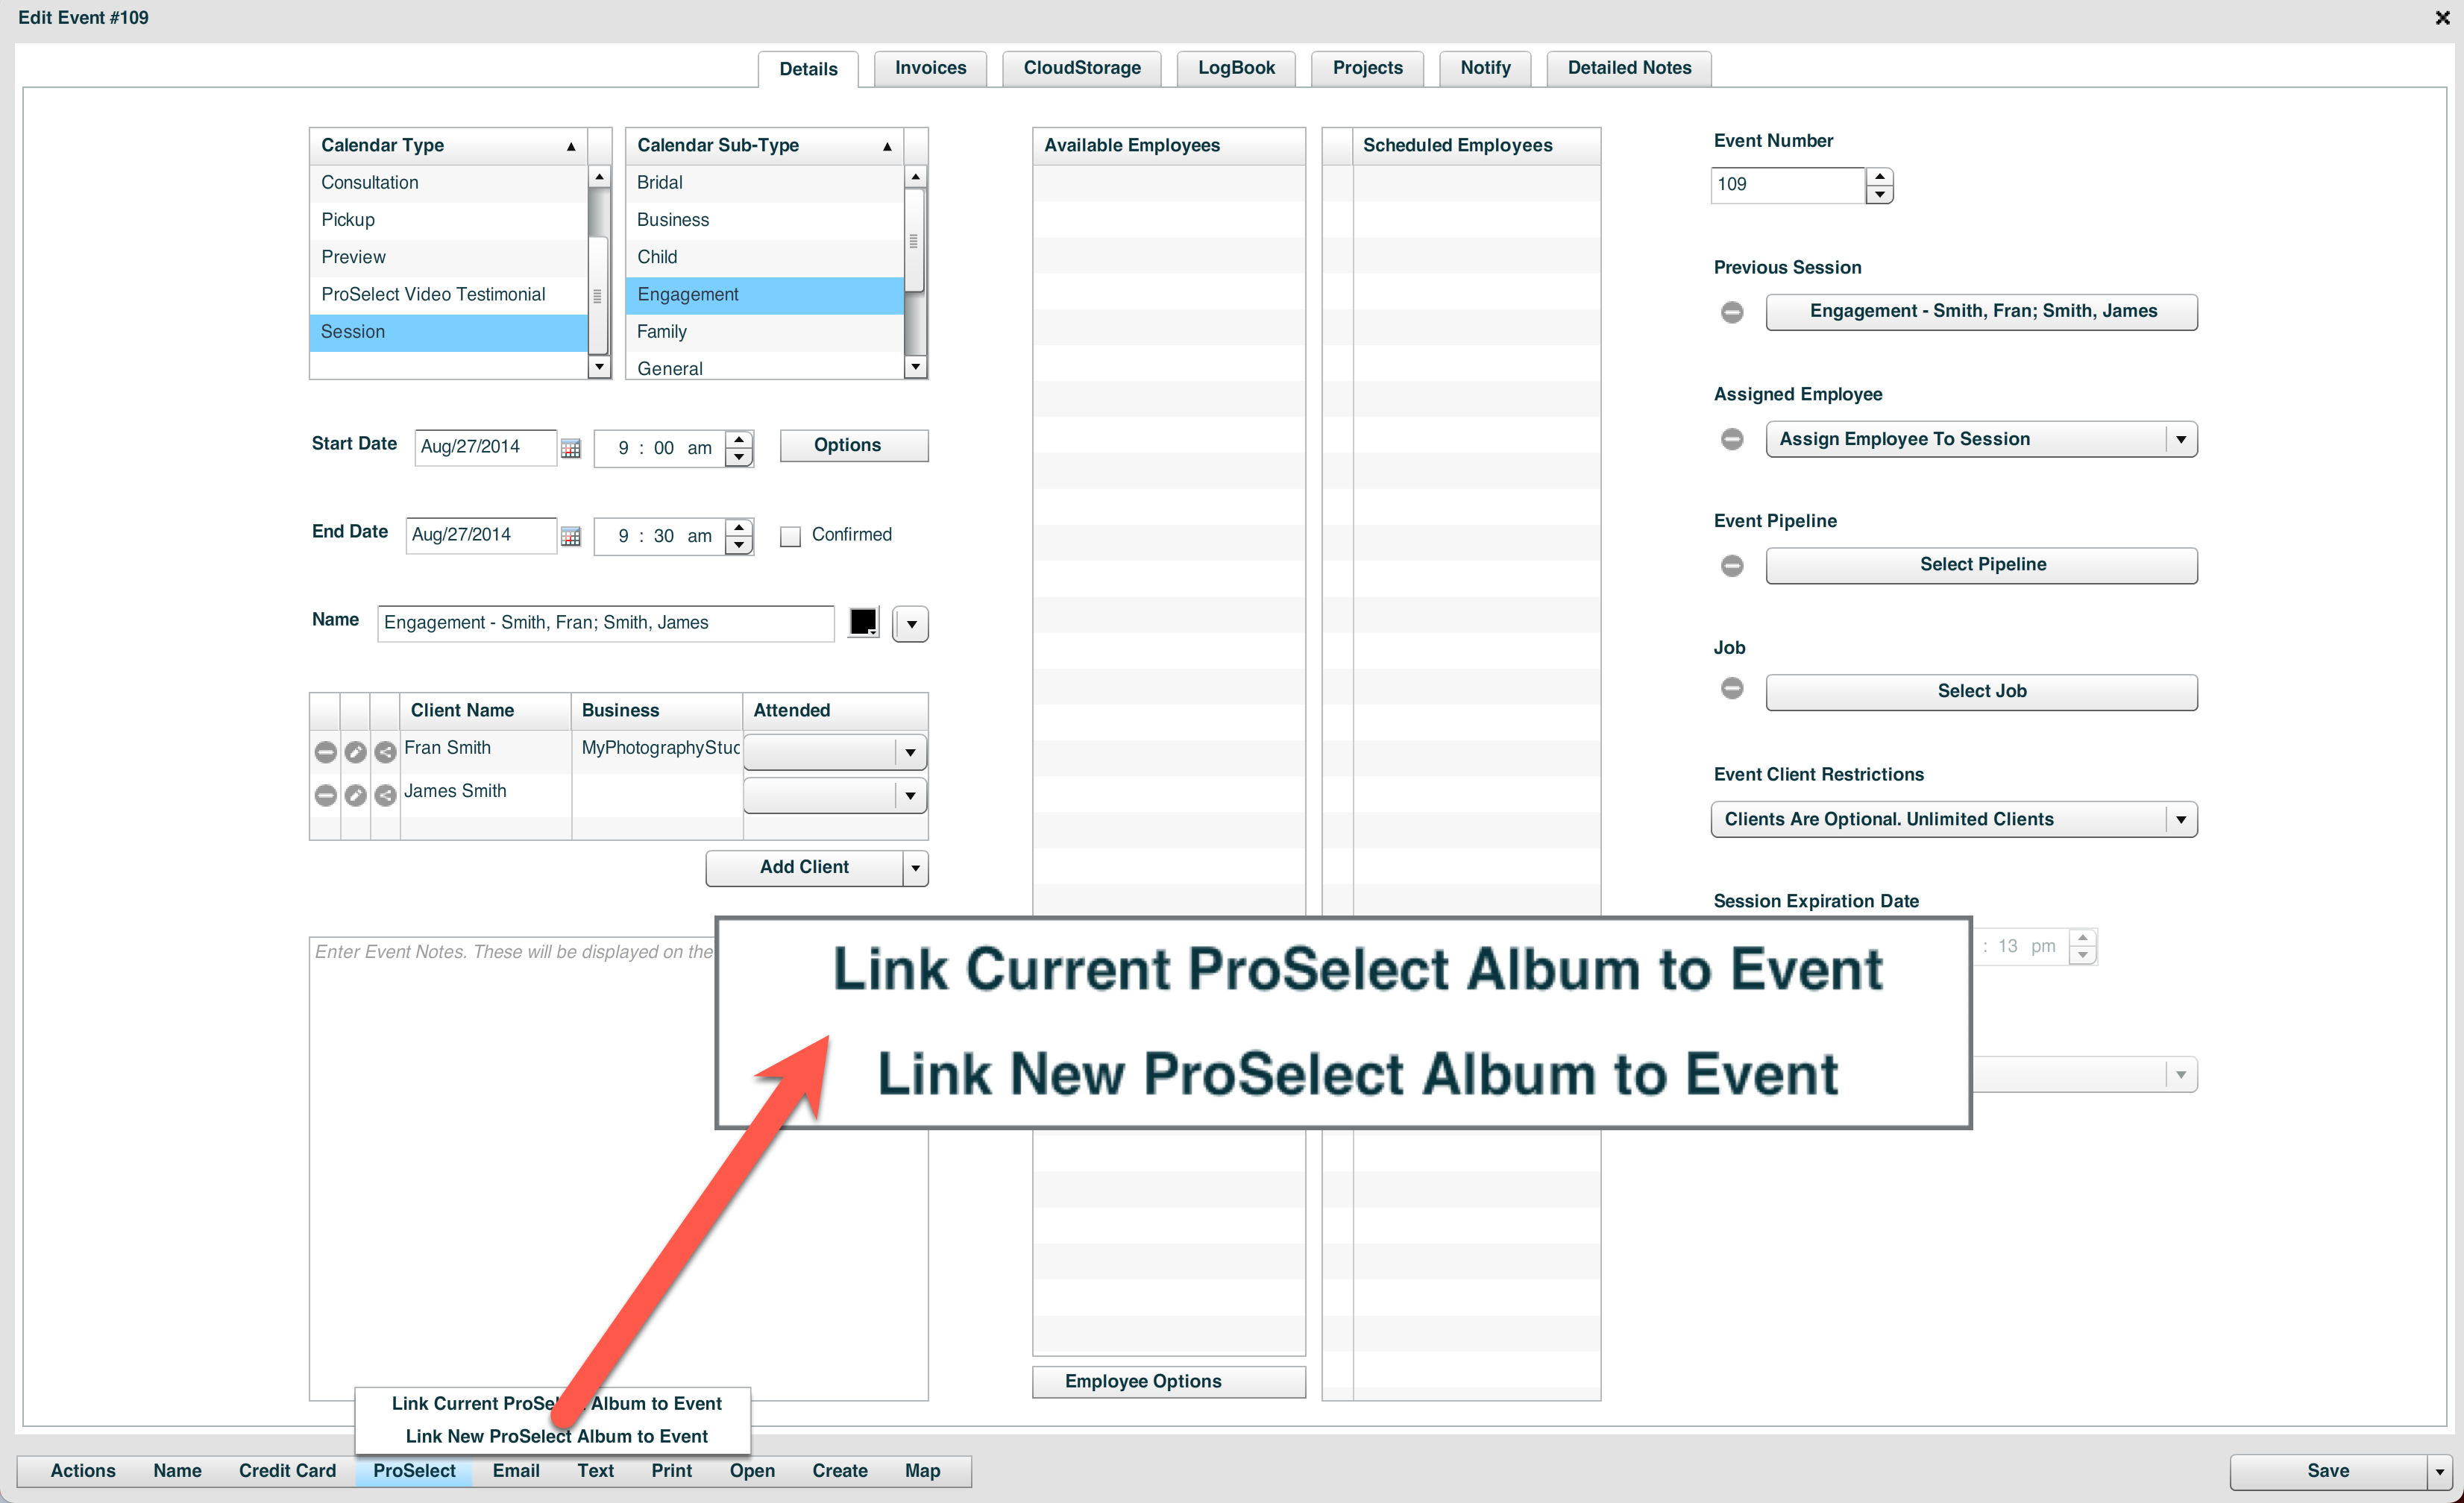Remove the selected Event Pipeline
Screen dimensions: 2464x1503
[1732, 566]
